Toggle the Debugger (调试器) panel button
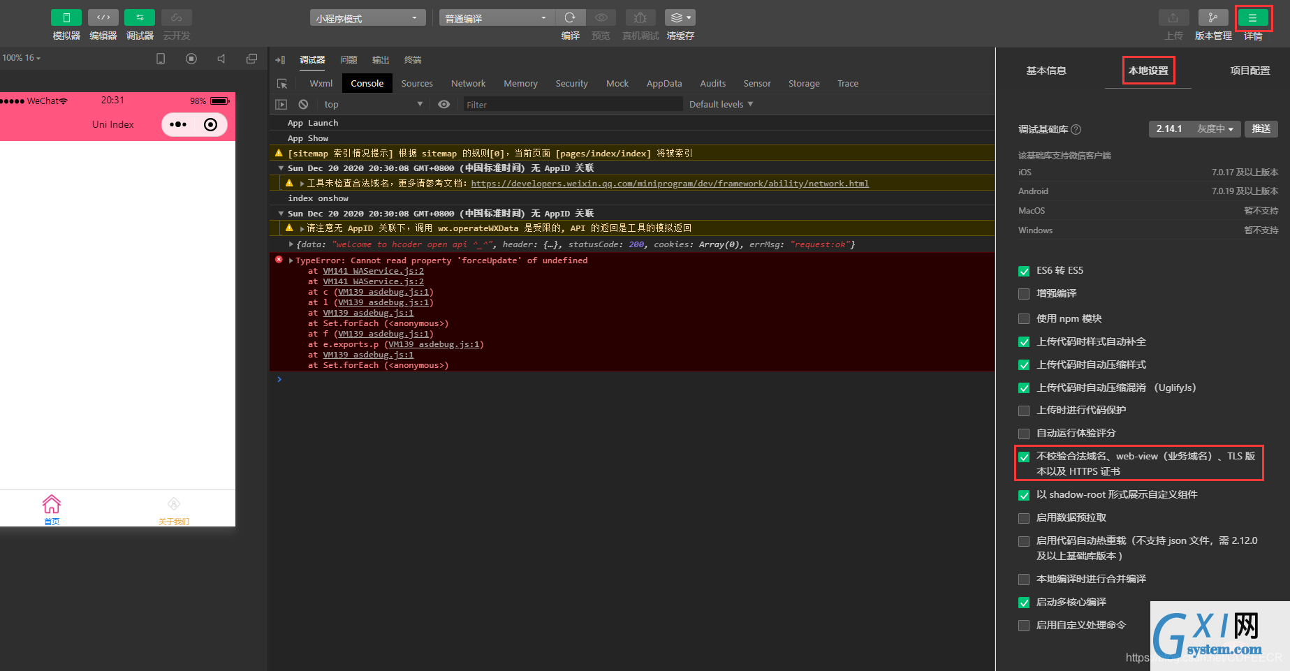This screenshot has height=671, width=1290. (x=140, y=17)
